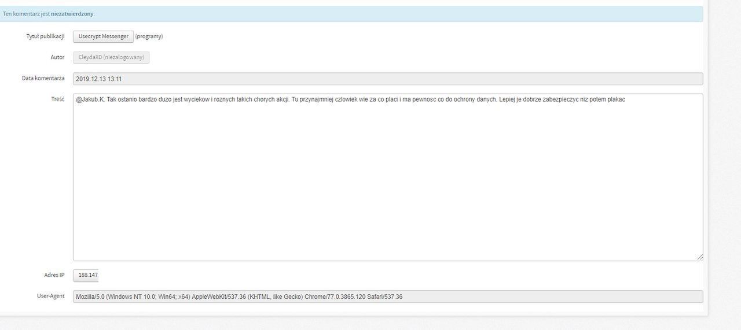The width and height of the screenshot is (741, 330).
Task: Click the comment date field
Action: pos(388,79)
